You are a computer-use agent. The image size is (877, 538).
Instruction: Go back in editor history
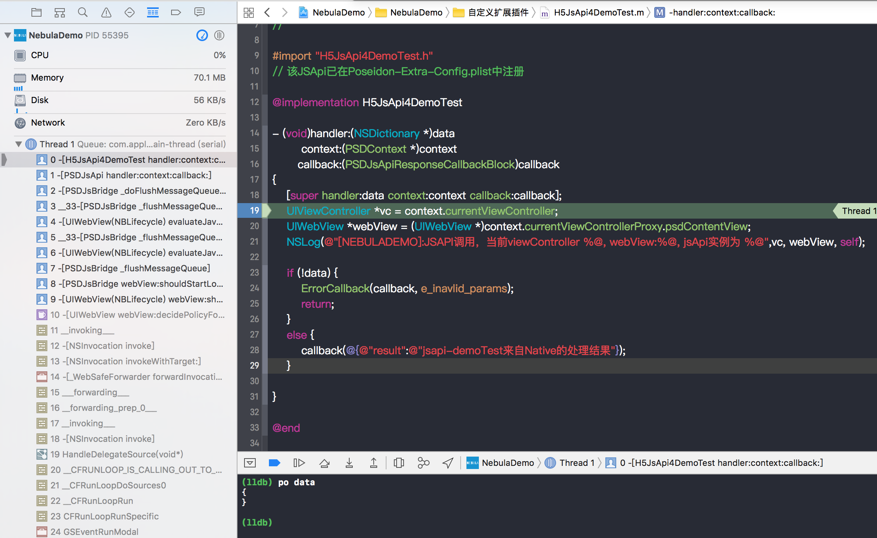[x=267, y=12]
